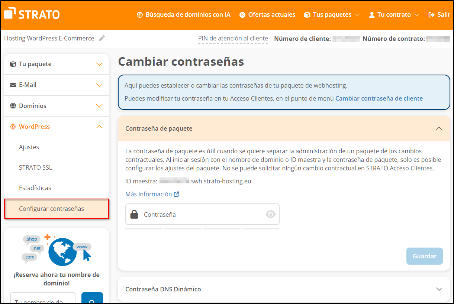Click the WordPress icon in the sidebar
Viewport: 454px width, 304px height.
(12, 126)
